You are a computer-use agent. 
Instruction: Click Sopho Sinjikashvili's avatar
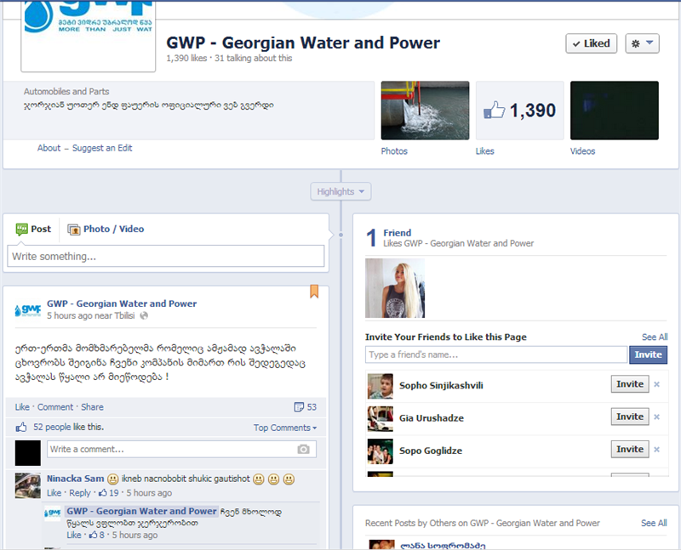pos(380,386)
